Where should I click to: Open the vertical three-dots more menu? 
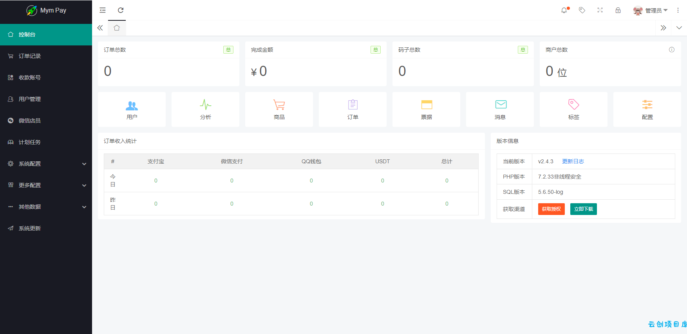coord(678,10)
